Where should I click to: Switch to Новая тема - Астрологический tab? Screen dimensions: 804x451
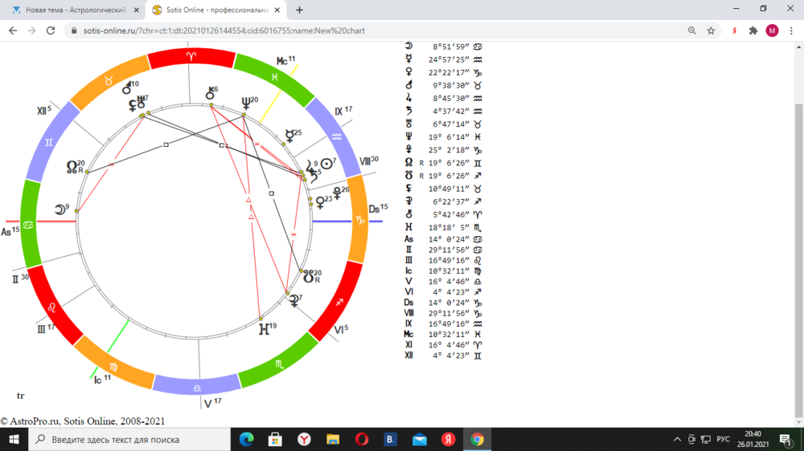point(76,10)
